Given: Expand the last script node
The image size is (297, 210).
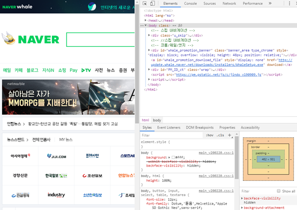Looking at the screenshot, I should [149, 79].
